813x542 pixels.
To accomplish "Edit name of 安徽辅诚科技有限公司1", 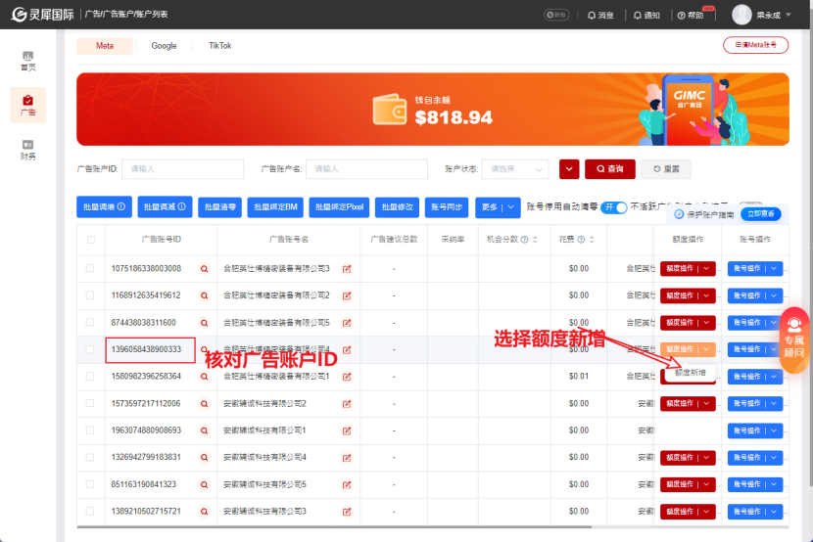I will pyautogui.click(x=347, y=430).
